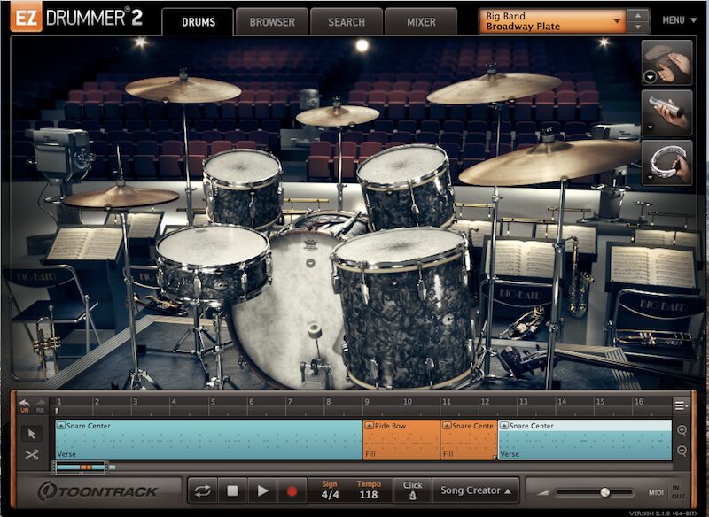709x517 pixels.
Task: Click the Redo arrow icon
Action: click(40, 403)
